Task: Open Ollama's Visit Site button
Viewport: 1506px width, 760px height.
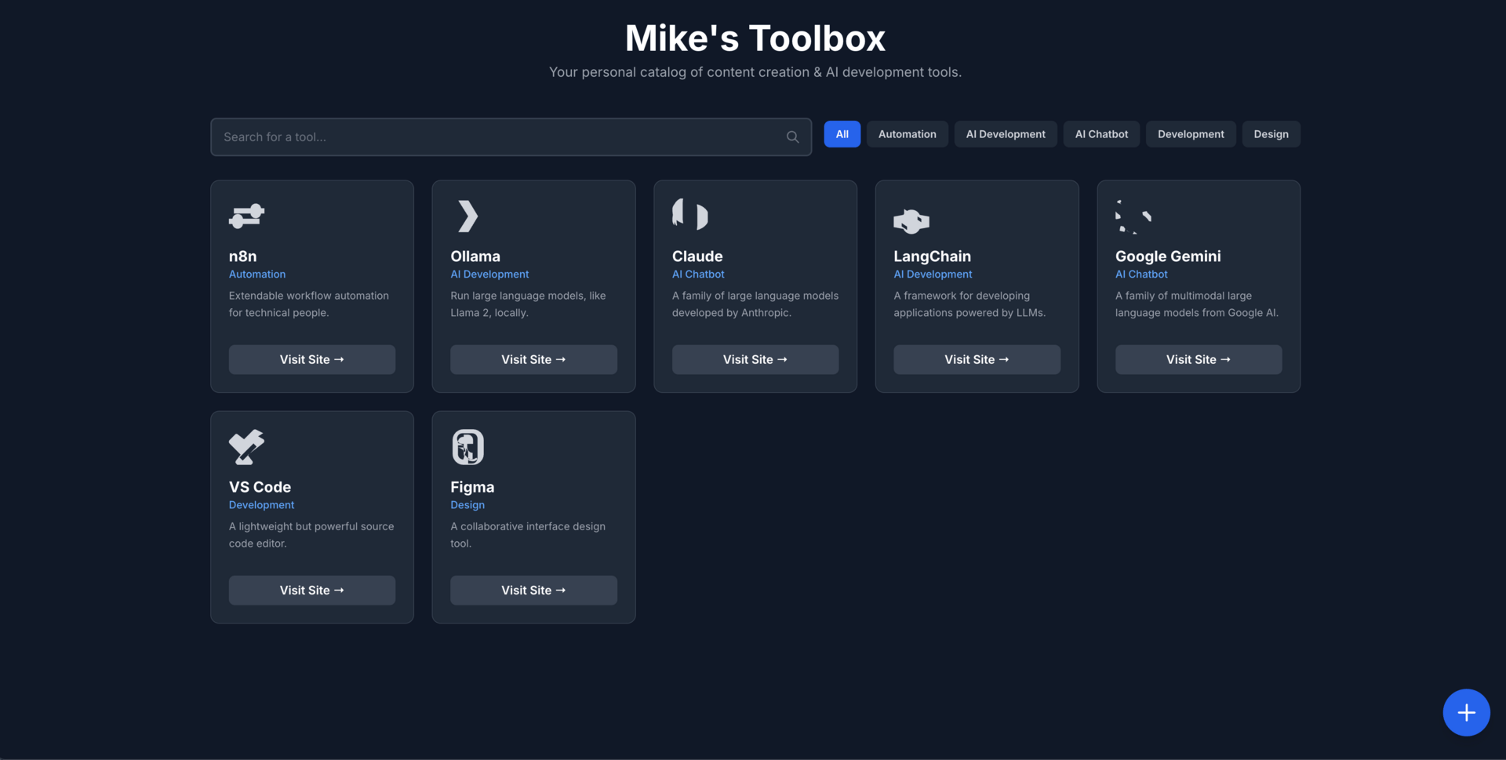Action: point(533,359)
